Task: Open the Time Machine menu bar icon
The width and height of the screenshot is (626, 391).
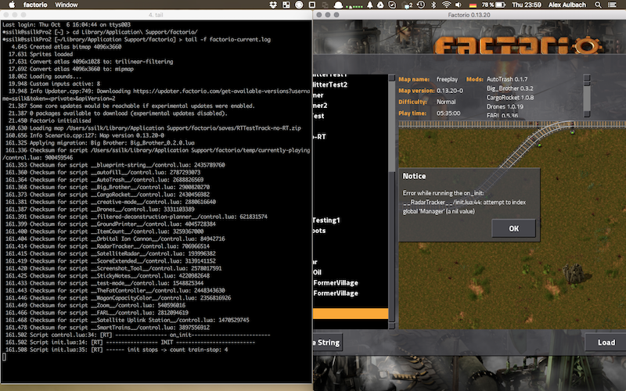Action: click(421, 5)
